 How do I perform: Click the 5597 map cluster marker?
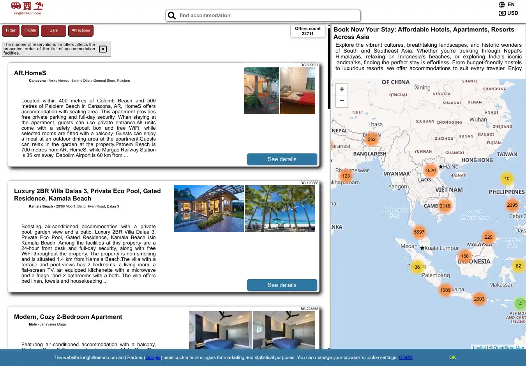tap(419, 232)
